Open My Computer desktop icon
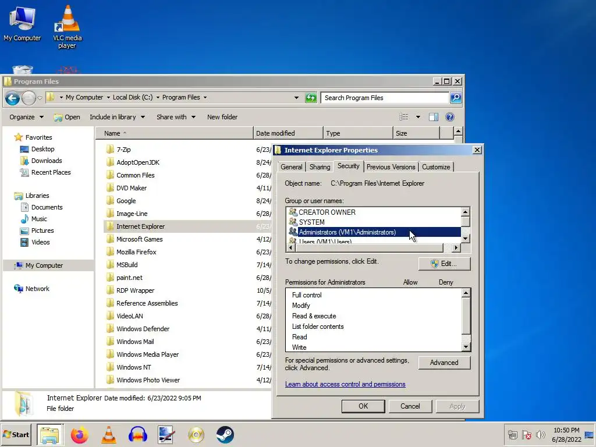The height and width of the screenshot is (447, 596). click(x=22, y=23)
